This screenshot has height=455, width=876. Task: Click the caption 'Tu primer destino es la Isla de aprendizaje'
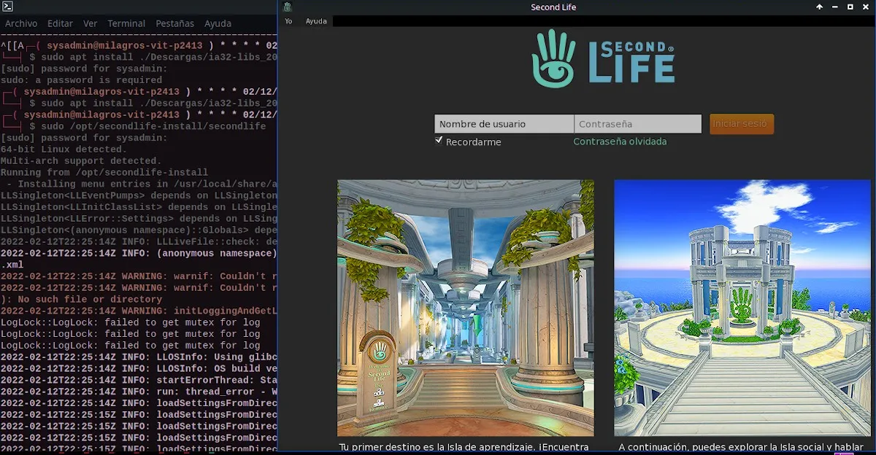[x=464, y=447]
